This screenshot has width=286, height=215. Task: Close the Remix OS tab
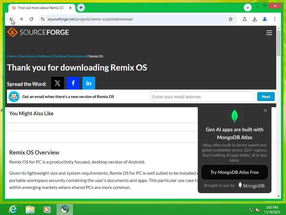coord(70,8)
